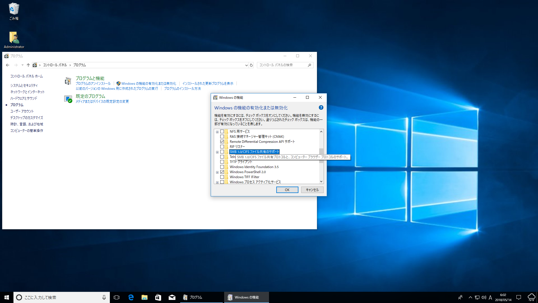The image size is (538, 303).
Task: Open the address bar history dropdown
Action: (246, 65)
